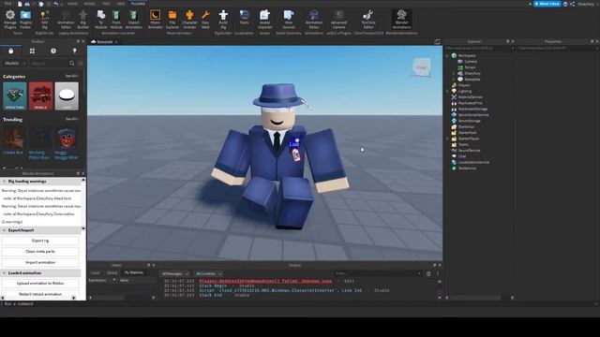Screen dimensions: 600x337
Task: Open the All Contexts output filter dropdown
Action: [x=208, y=273]
